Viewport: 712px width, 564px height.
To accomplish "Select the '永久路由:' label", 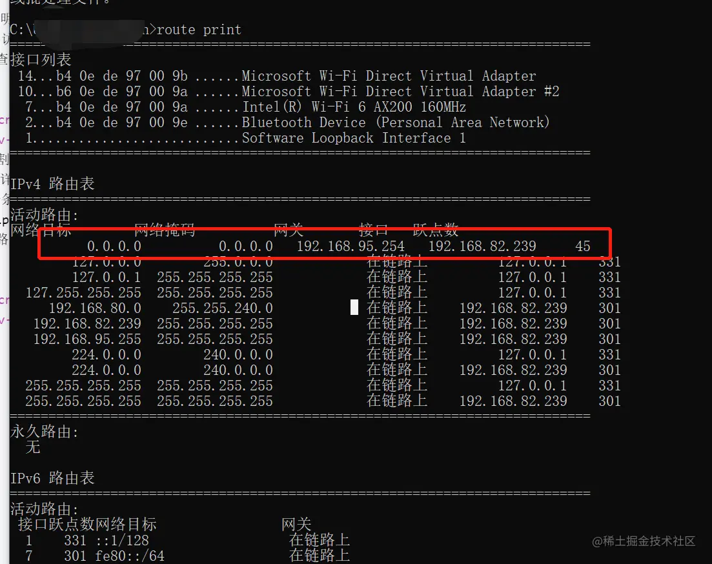I will 44,432.
